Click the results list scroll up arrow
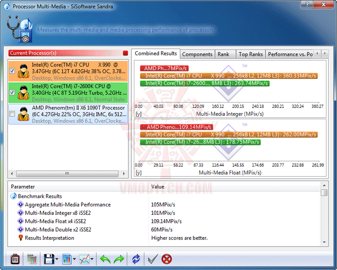337x270 pixels. (x=324, y=185)
